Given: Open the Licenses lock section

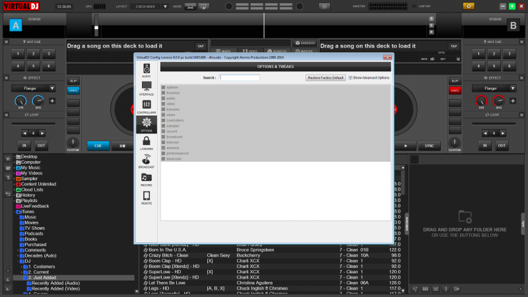Looking at the screenshot, I should point(146,143).
